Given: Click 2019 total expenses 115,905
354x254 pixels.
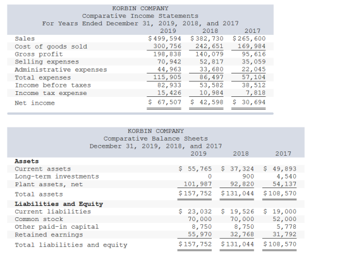Looking at the screenshot, I should click(168, 77).
